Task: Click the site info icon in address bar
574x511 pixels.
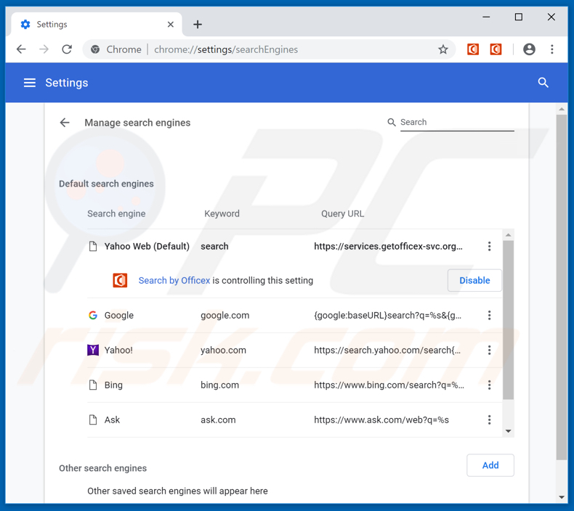Action: click(95, 49)
